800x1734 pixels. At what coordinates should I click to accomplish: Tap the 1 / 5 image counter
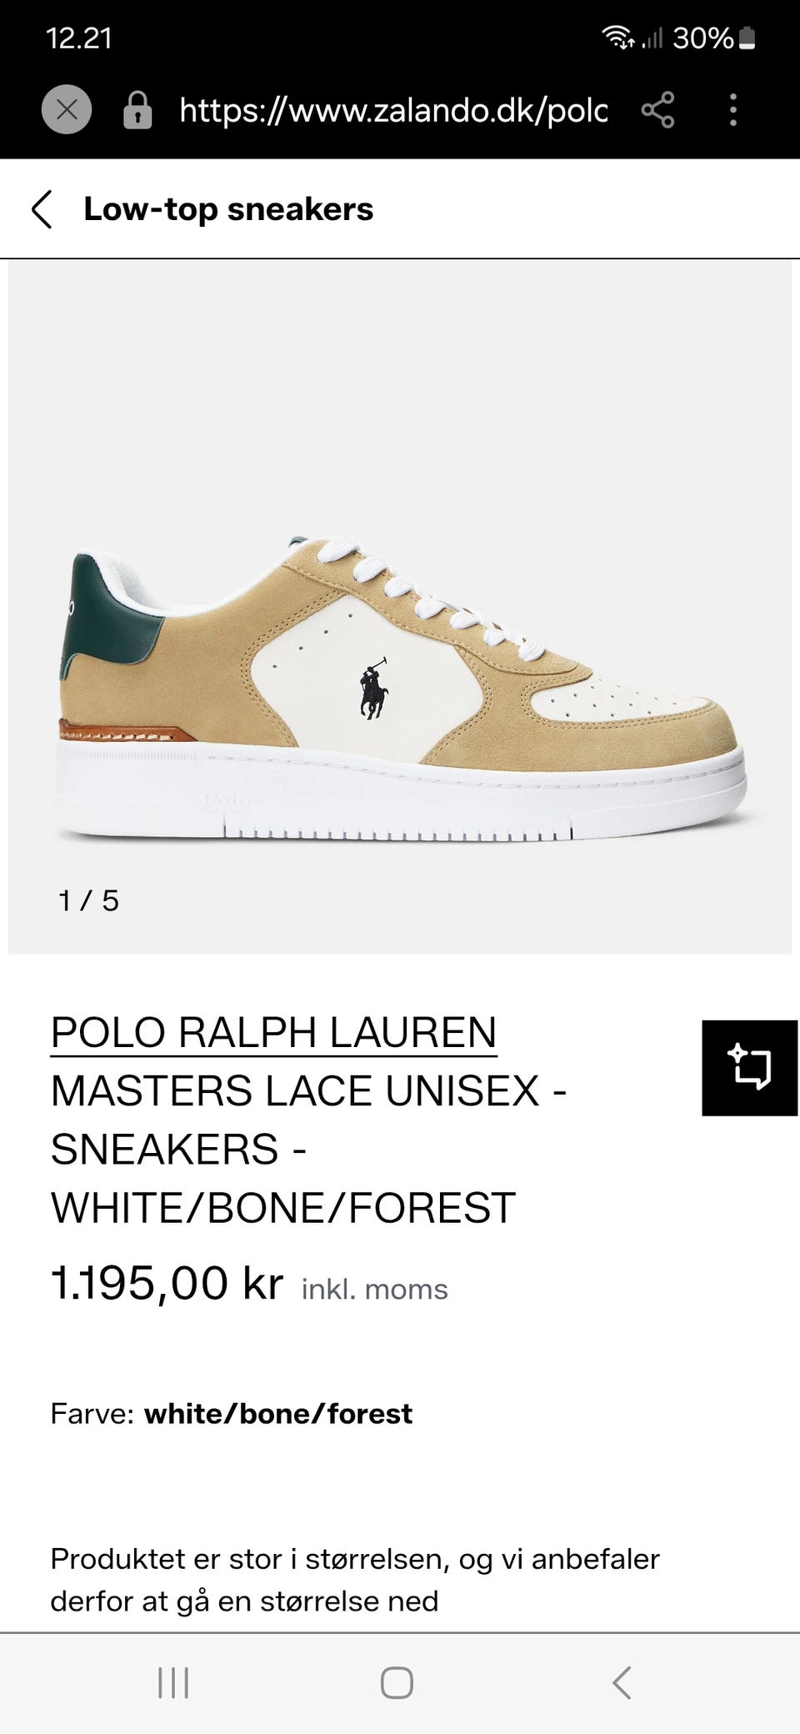[88, 900]
